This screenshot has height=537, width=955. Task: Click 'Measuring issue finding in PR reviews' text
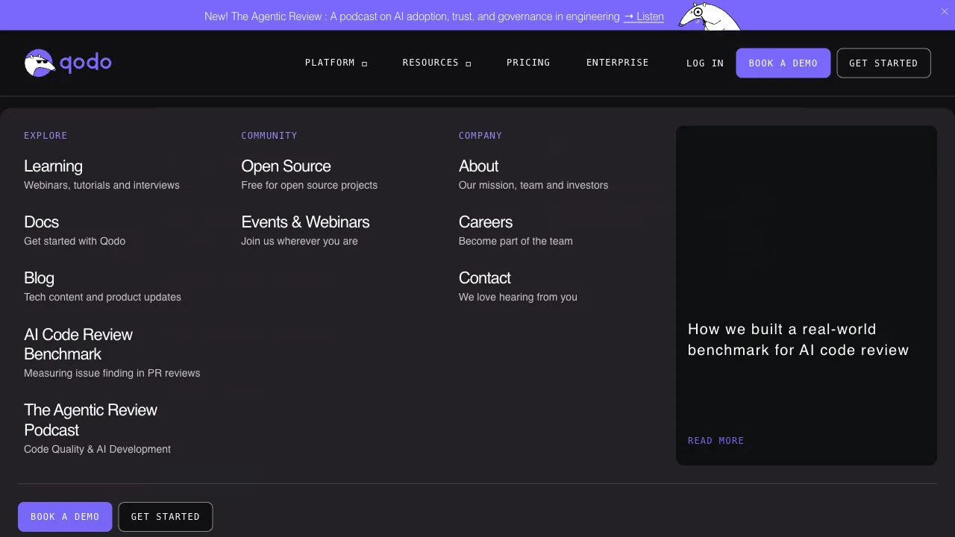pyautogui.click(x=112, y=373)
